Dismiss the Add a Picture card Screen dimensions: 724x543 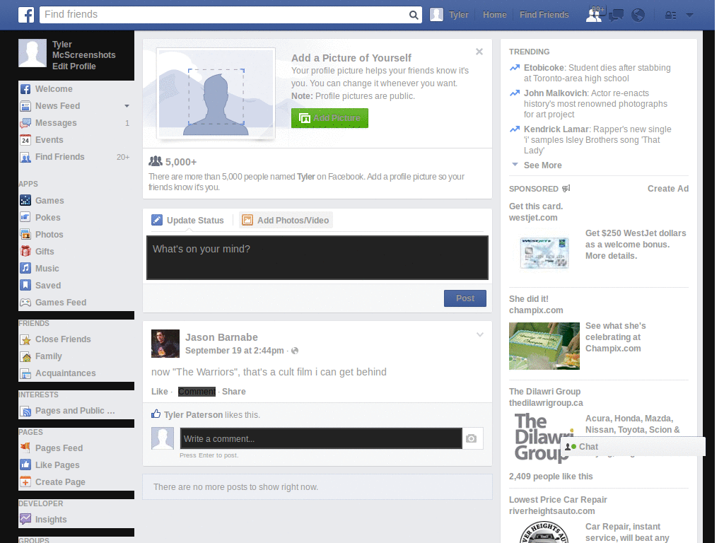tap(479, 52)
